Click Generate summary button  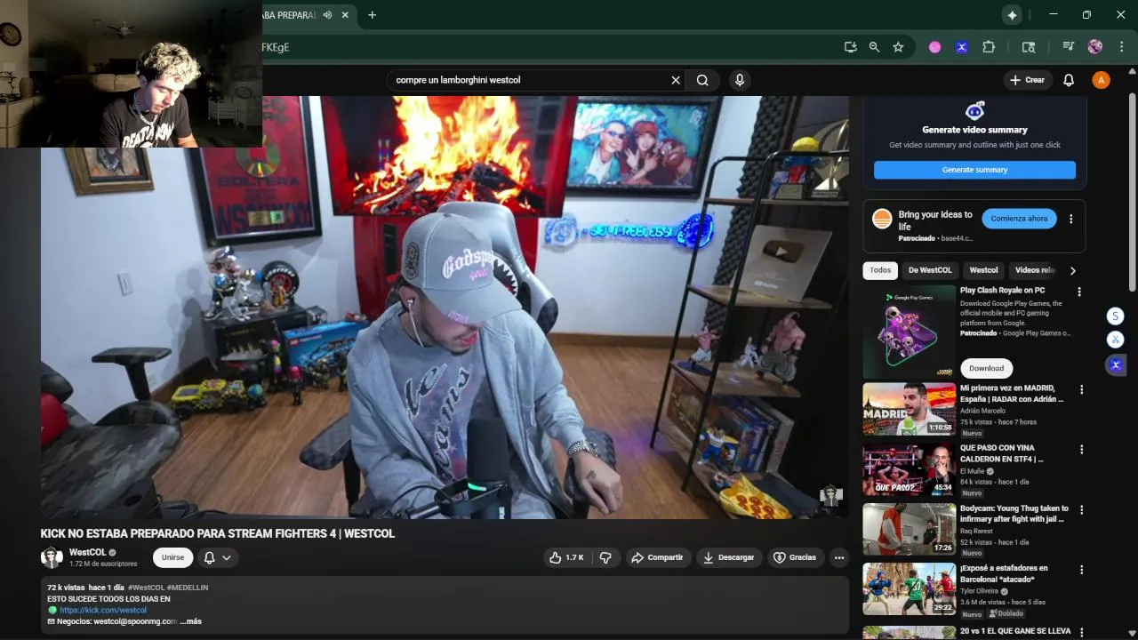click(974, 170)
